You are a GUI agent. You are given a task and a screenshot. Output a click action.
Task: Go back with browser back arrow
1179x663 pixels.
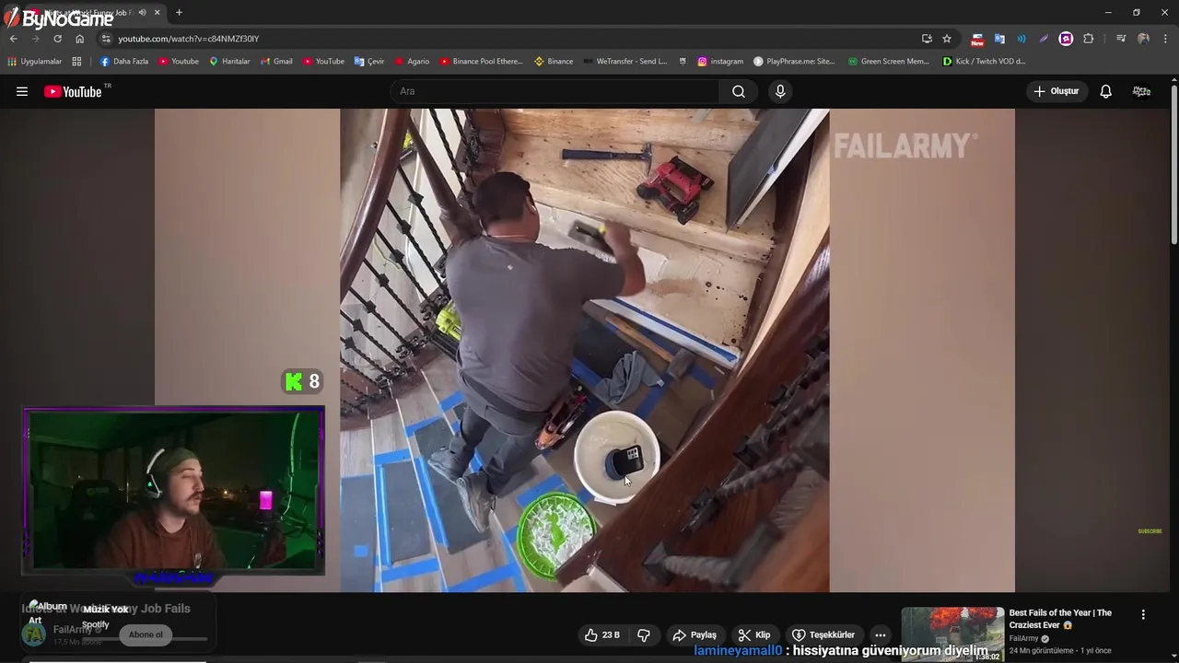[x=13, y=39]
